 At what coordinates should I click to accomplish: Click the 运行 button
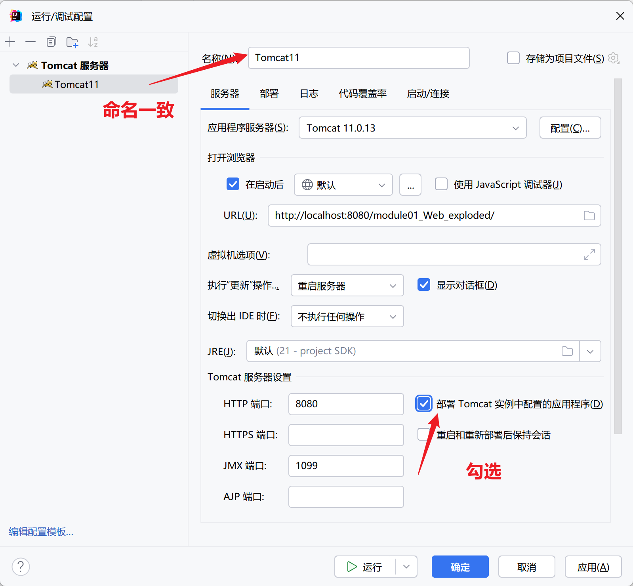click(x=365, y=567)
